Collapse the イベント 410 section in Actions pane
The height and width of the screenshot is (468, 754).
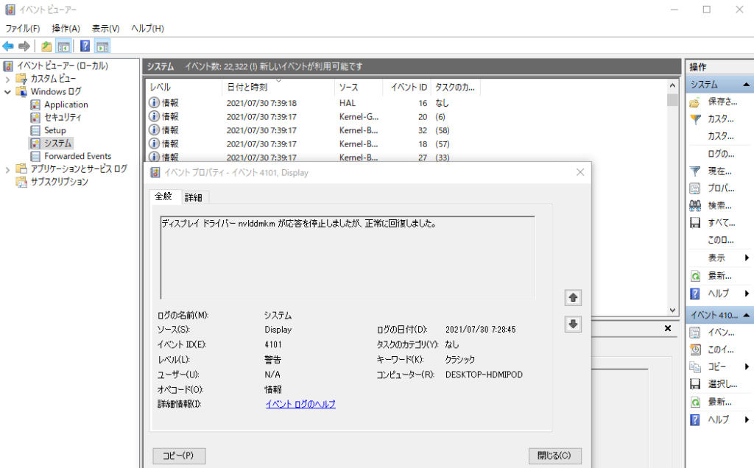(x=744, y=315)
